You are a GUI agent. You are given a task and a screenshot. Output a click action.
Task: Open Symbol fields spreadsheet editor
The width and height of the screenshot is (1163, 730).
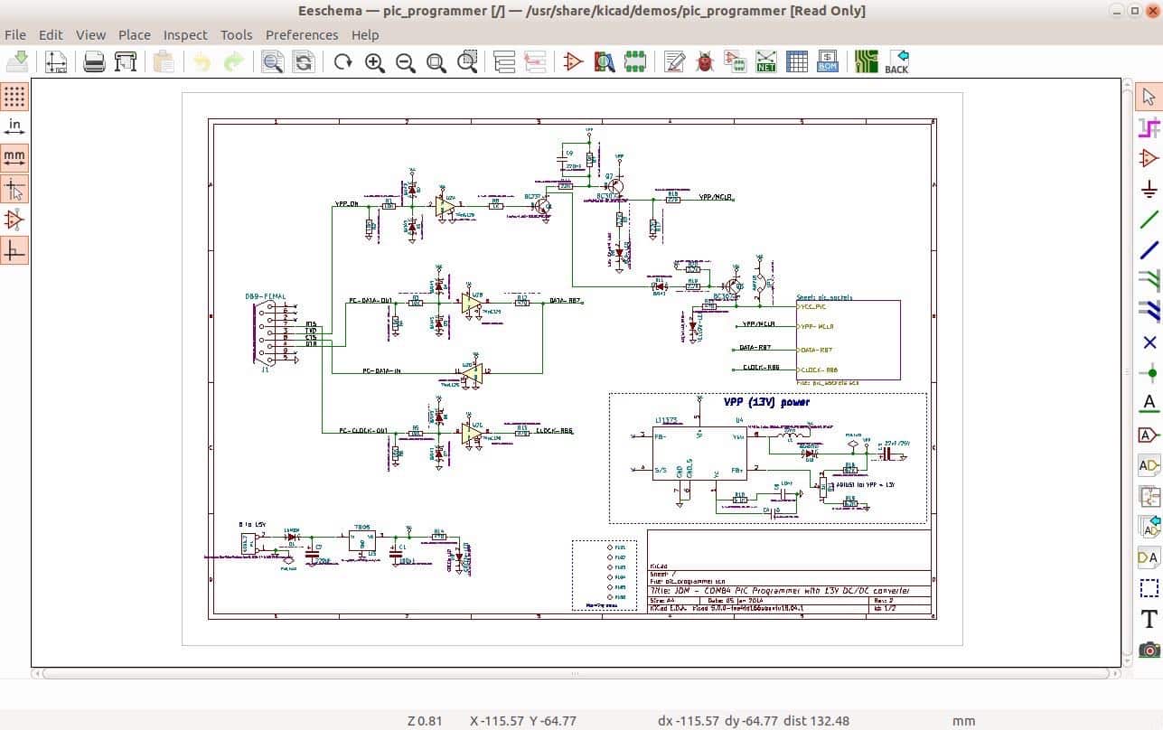point(797,61)
